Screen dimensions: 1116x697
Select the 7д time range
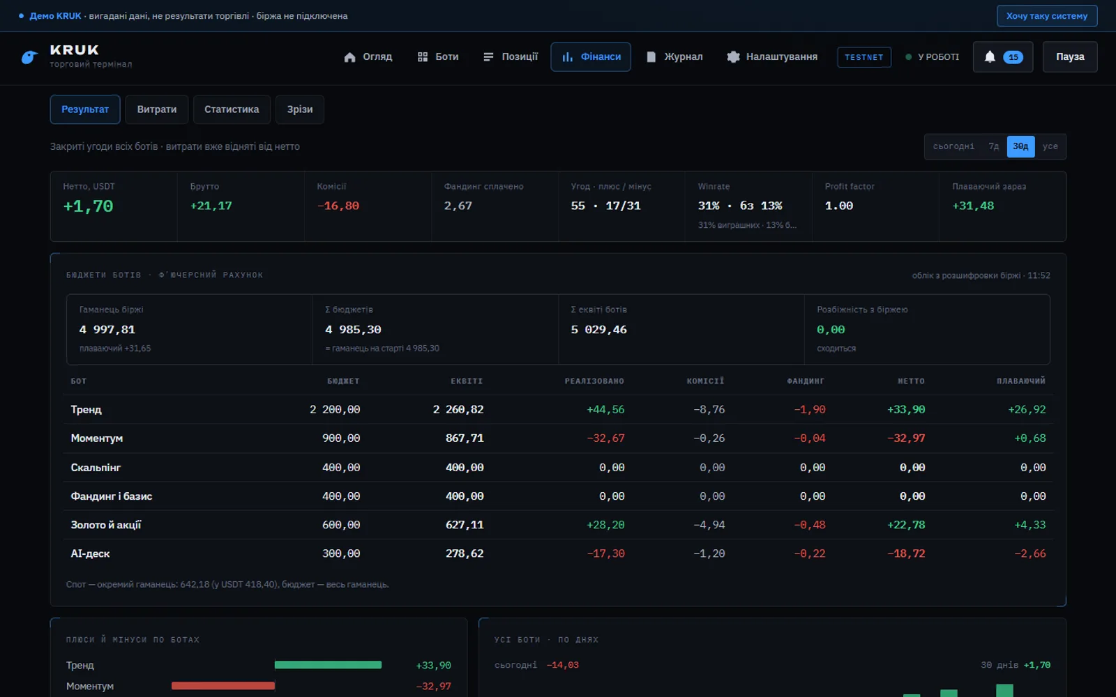click(x=993, y=146)
